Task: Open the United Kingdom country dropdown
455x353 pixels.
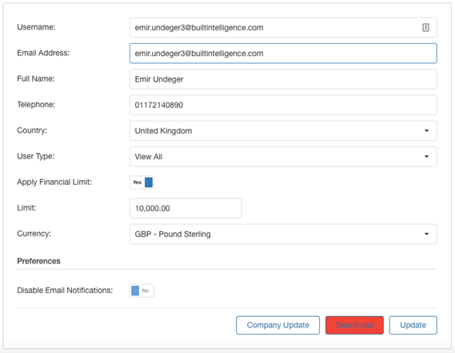Action: point(283,130)
